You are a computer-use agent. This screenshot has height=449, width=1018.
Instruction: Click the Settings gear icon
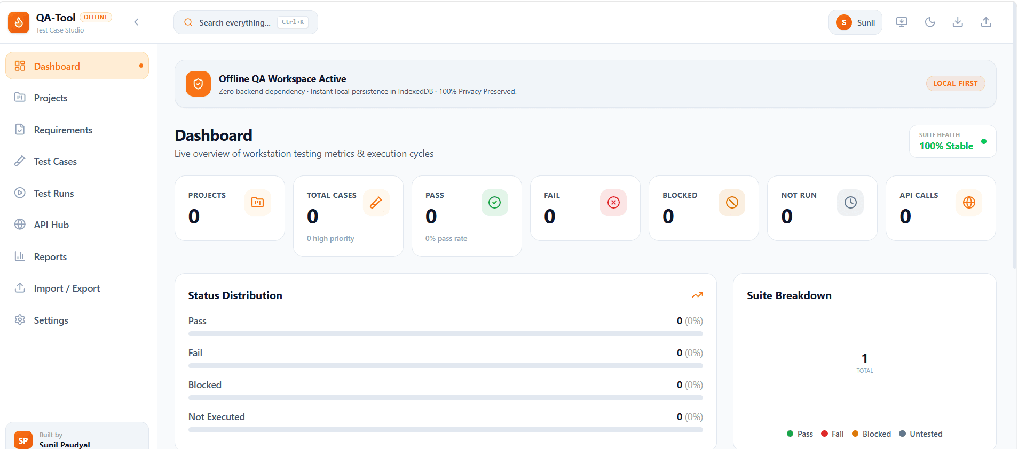click(x=20, y=319)
